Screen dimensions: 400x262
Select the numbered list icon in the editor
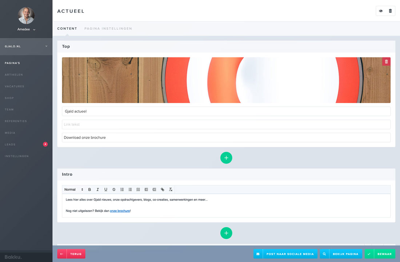pyautogui.click(x=122, y=189)
